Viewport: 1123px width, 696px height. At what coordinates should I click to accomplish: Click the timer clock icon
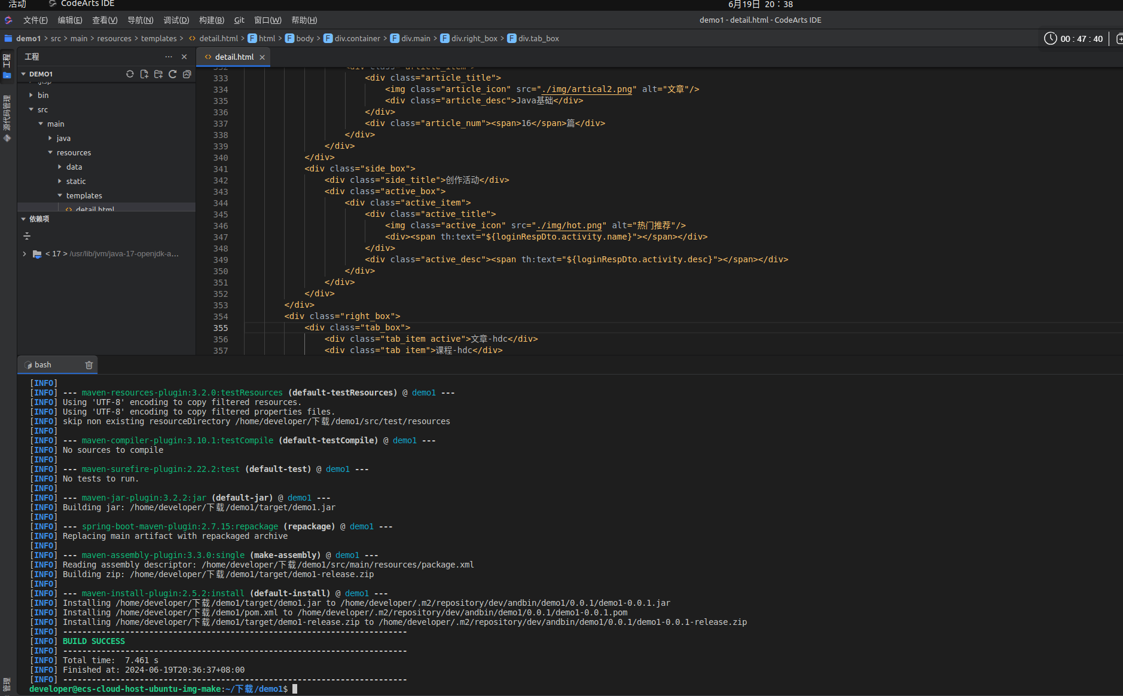[x=1050, y=39]
